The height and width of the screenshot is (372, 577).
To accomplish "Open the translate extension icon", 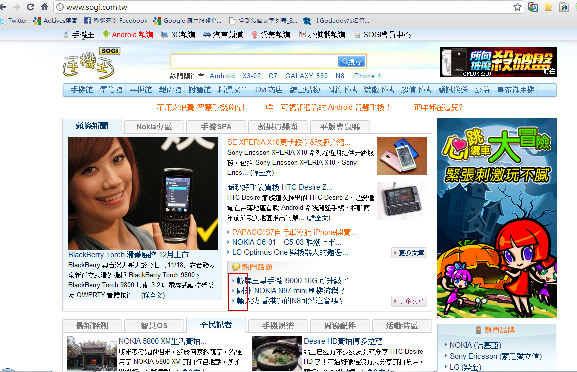I will (x=533, y=7).
